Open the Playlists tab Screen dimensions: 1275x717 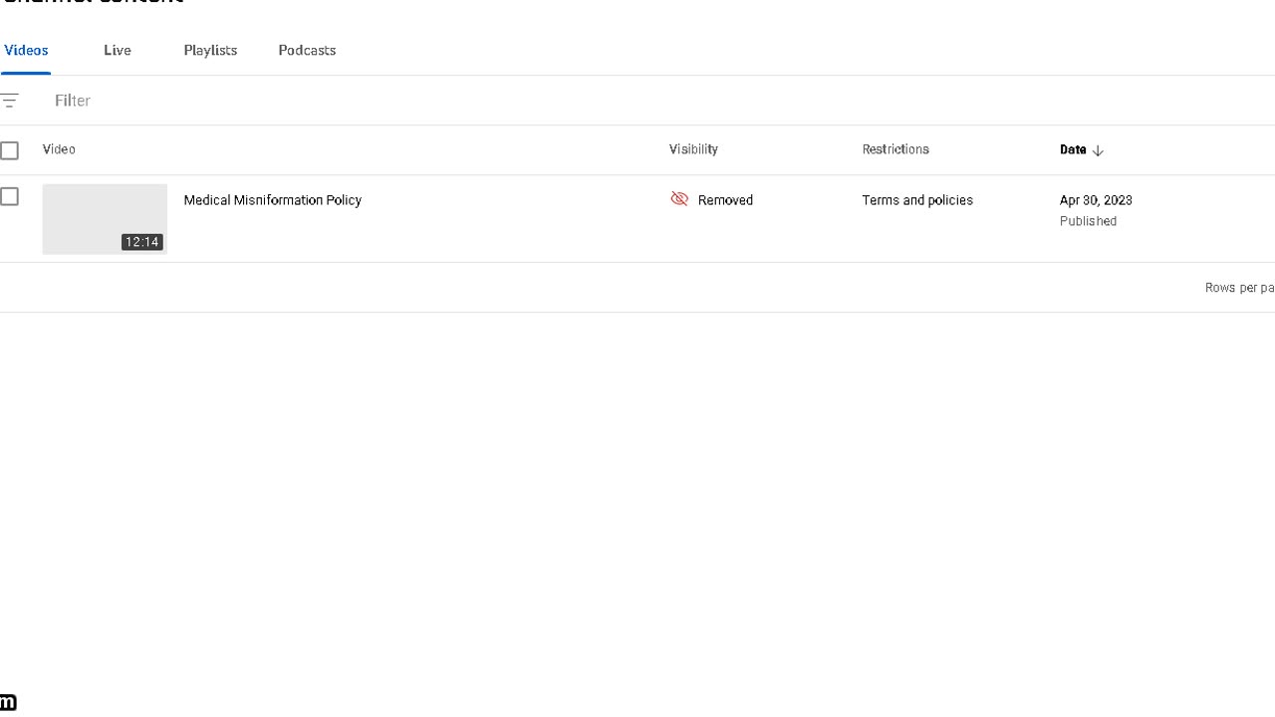point(210,50)
